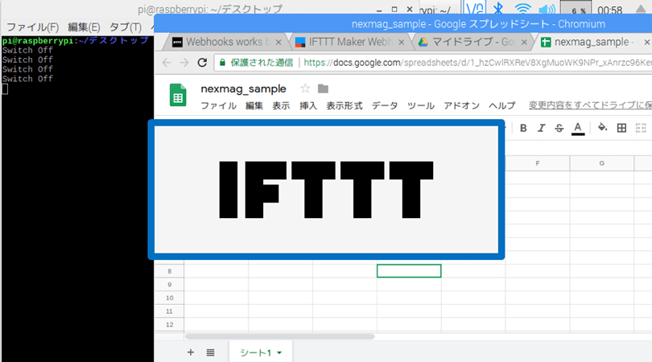Close the マイドライブ tab
This screenshot has width=652, height=362.
coord(524,43)
